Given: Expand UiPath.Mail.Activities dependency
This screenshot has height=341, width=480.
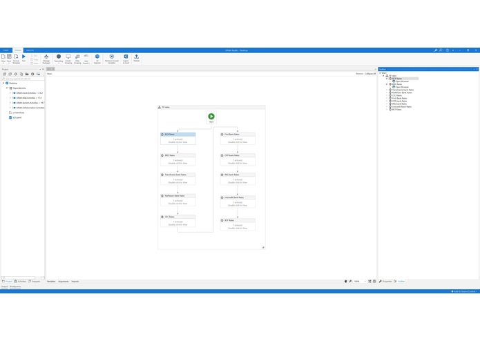Looking at the screenshot, I should click(x=10, y=98).
